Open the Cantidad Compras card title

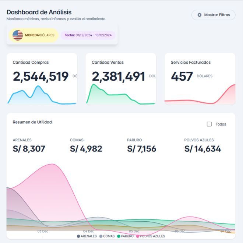pyautogui.click(x=31, y=63)
